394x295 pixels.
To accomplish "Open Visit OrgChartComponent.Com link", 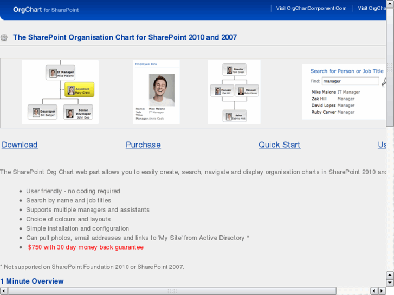I will (311, 8).
